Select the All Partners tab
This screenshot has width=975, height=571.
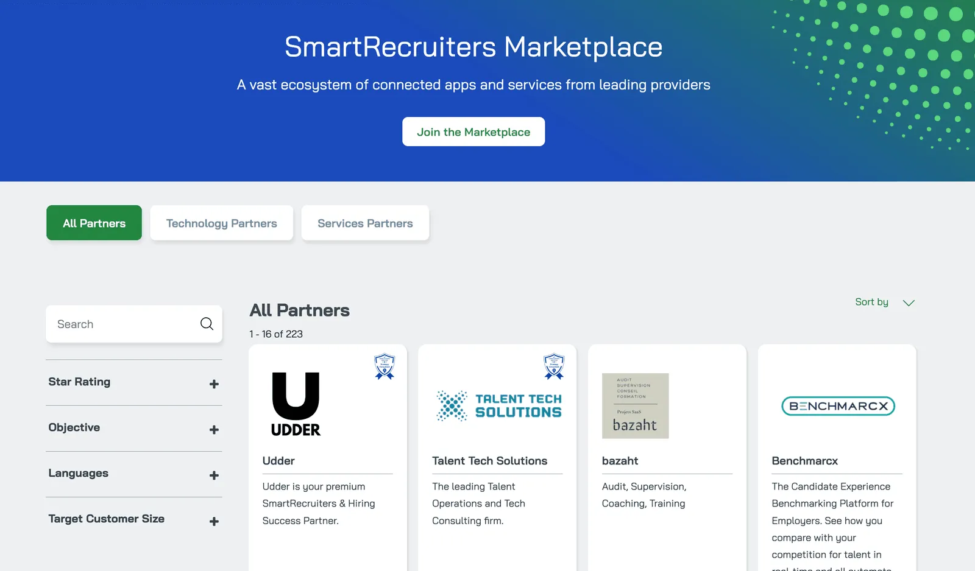[x=94, y=223]
